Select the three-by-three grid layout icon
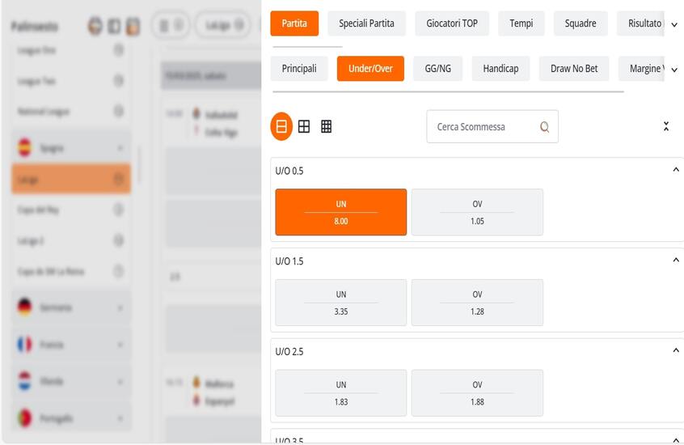 point(326,126)
